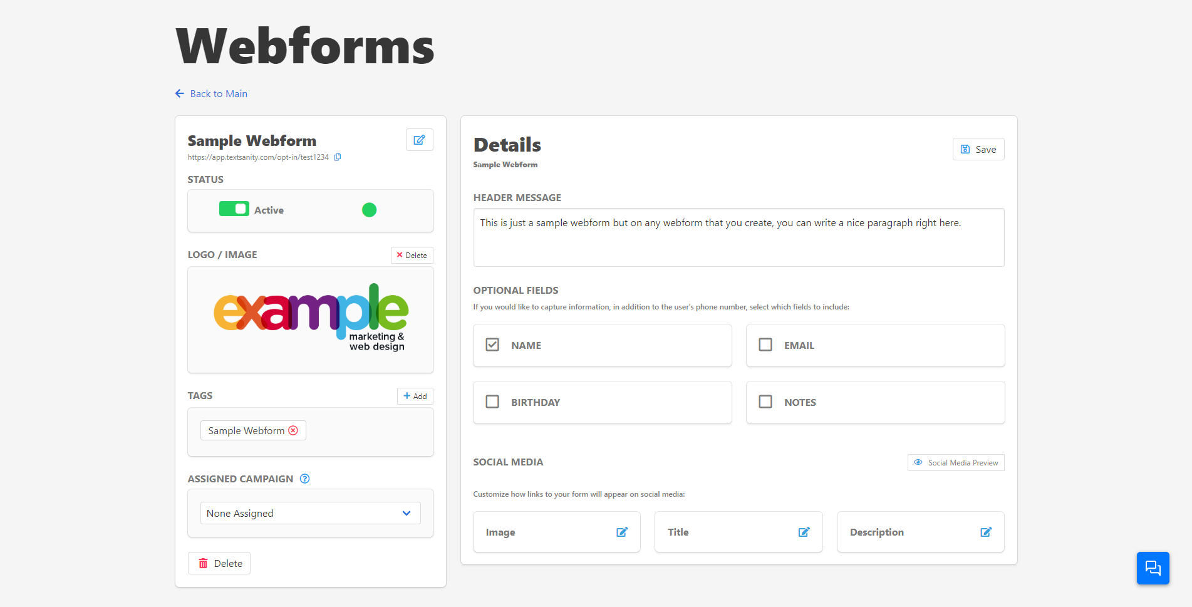Toggle the Active status switch
This screenshot has height=607, width=1192.
[x=234, y=209]
